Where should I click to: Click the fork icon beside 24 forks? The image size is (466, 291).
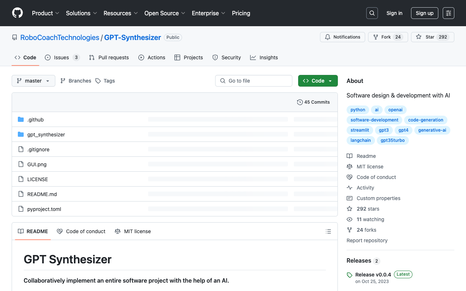click(x=349, y=230)
